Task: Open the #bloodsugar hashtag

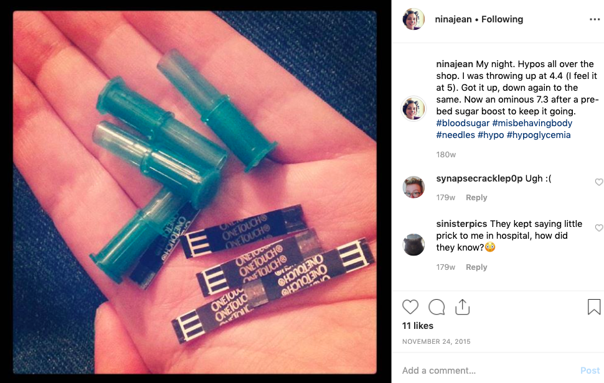Action: 463,123
